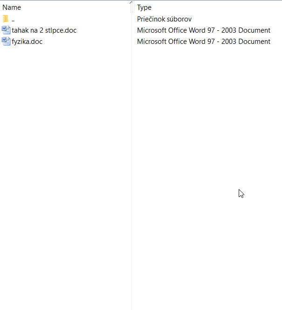Click the Type column header

point(144,7)
